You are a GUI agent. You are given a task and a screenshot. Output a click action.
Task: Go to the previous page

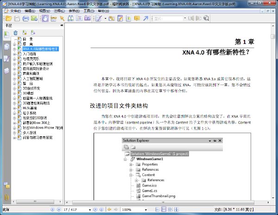coord(59,209)
